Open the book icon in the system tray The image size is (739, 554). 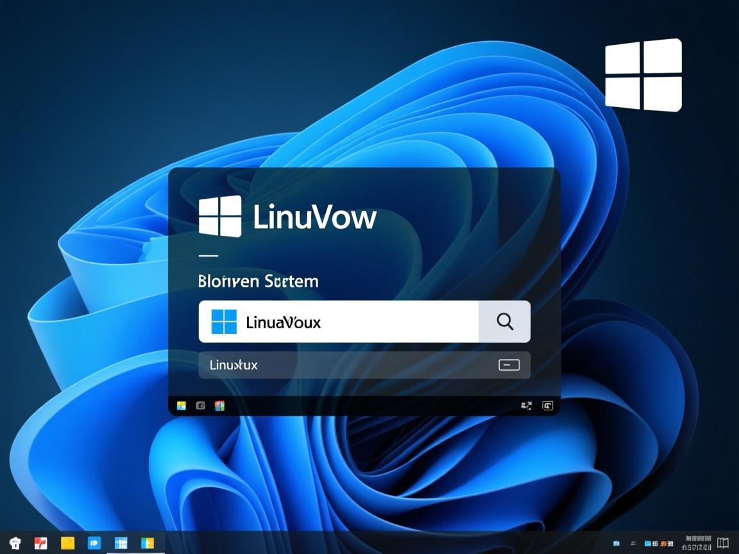tap(724, 543)
